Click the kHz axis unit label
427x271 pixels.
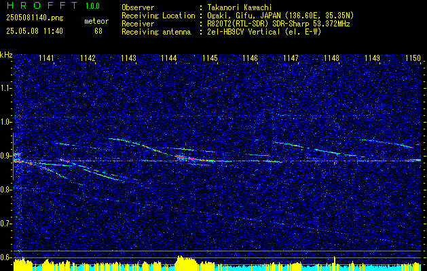click(x=6, y=55)
